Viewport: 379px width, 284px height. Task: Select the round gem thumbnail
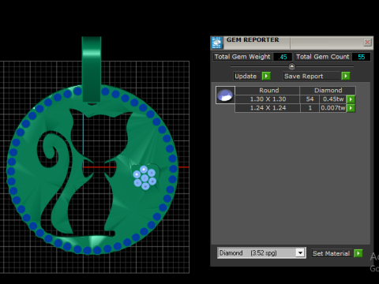pyautogui.click(x=225, y=95)
